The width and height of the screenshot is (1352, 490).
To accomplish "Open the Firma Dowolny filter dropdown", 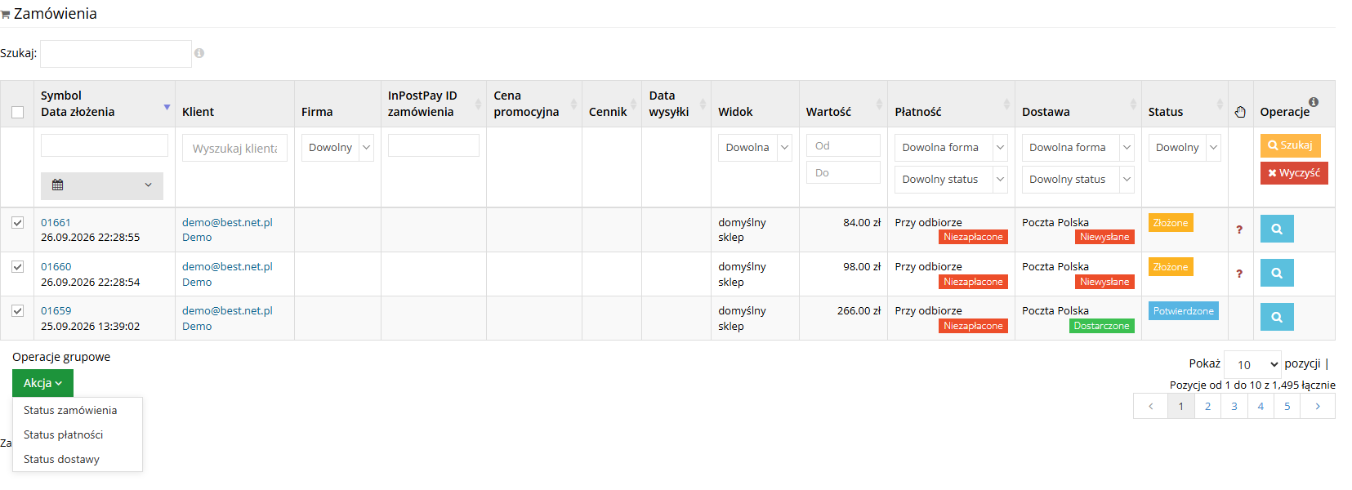I will pos(337,148).
